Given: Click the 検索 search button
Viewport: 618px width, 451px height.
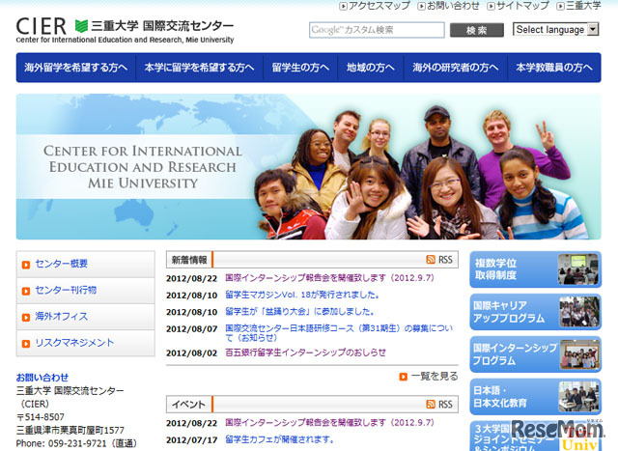Looking at the screenshot, I should coord(477,30).
